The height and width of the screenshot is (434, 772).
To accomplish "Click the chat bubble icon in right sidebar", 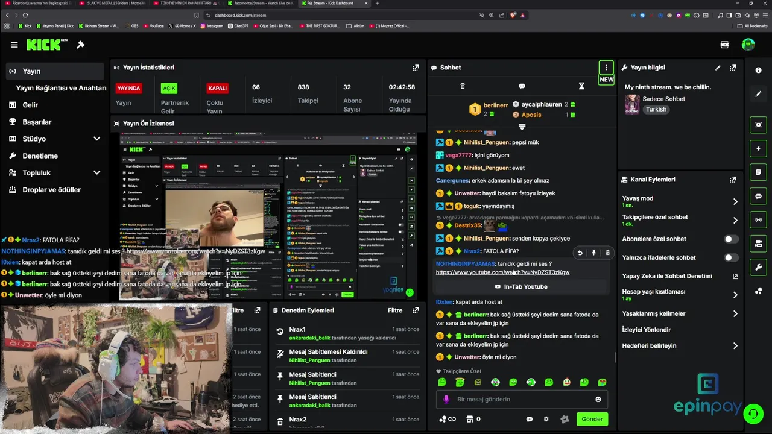I will click(x=759, y=196).
